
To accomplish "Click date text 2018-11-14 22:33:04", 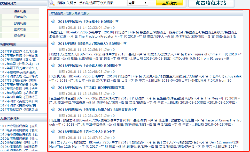I will 85,28.
